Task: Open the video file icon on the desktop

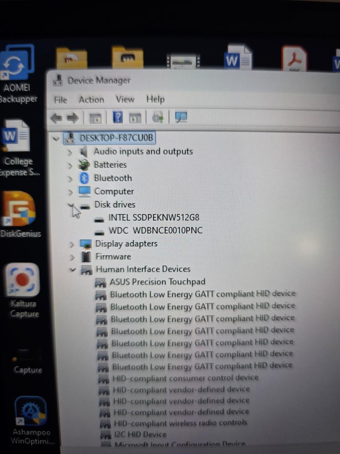Action: 183,61
